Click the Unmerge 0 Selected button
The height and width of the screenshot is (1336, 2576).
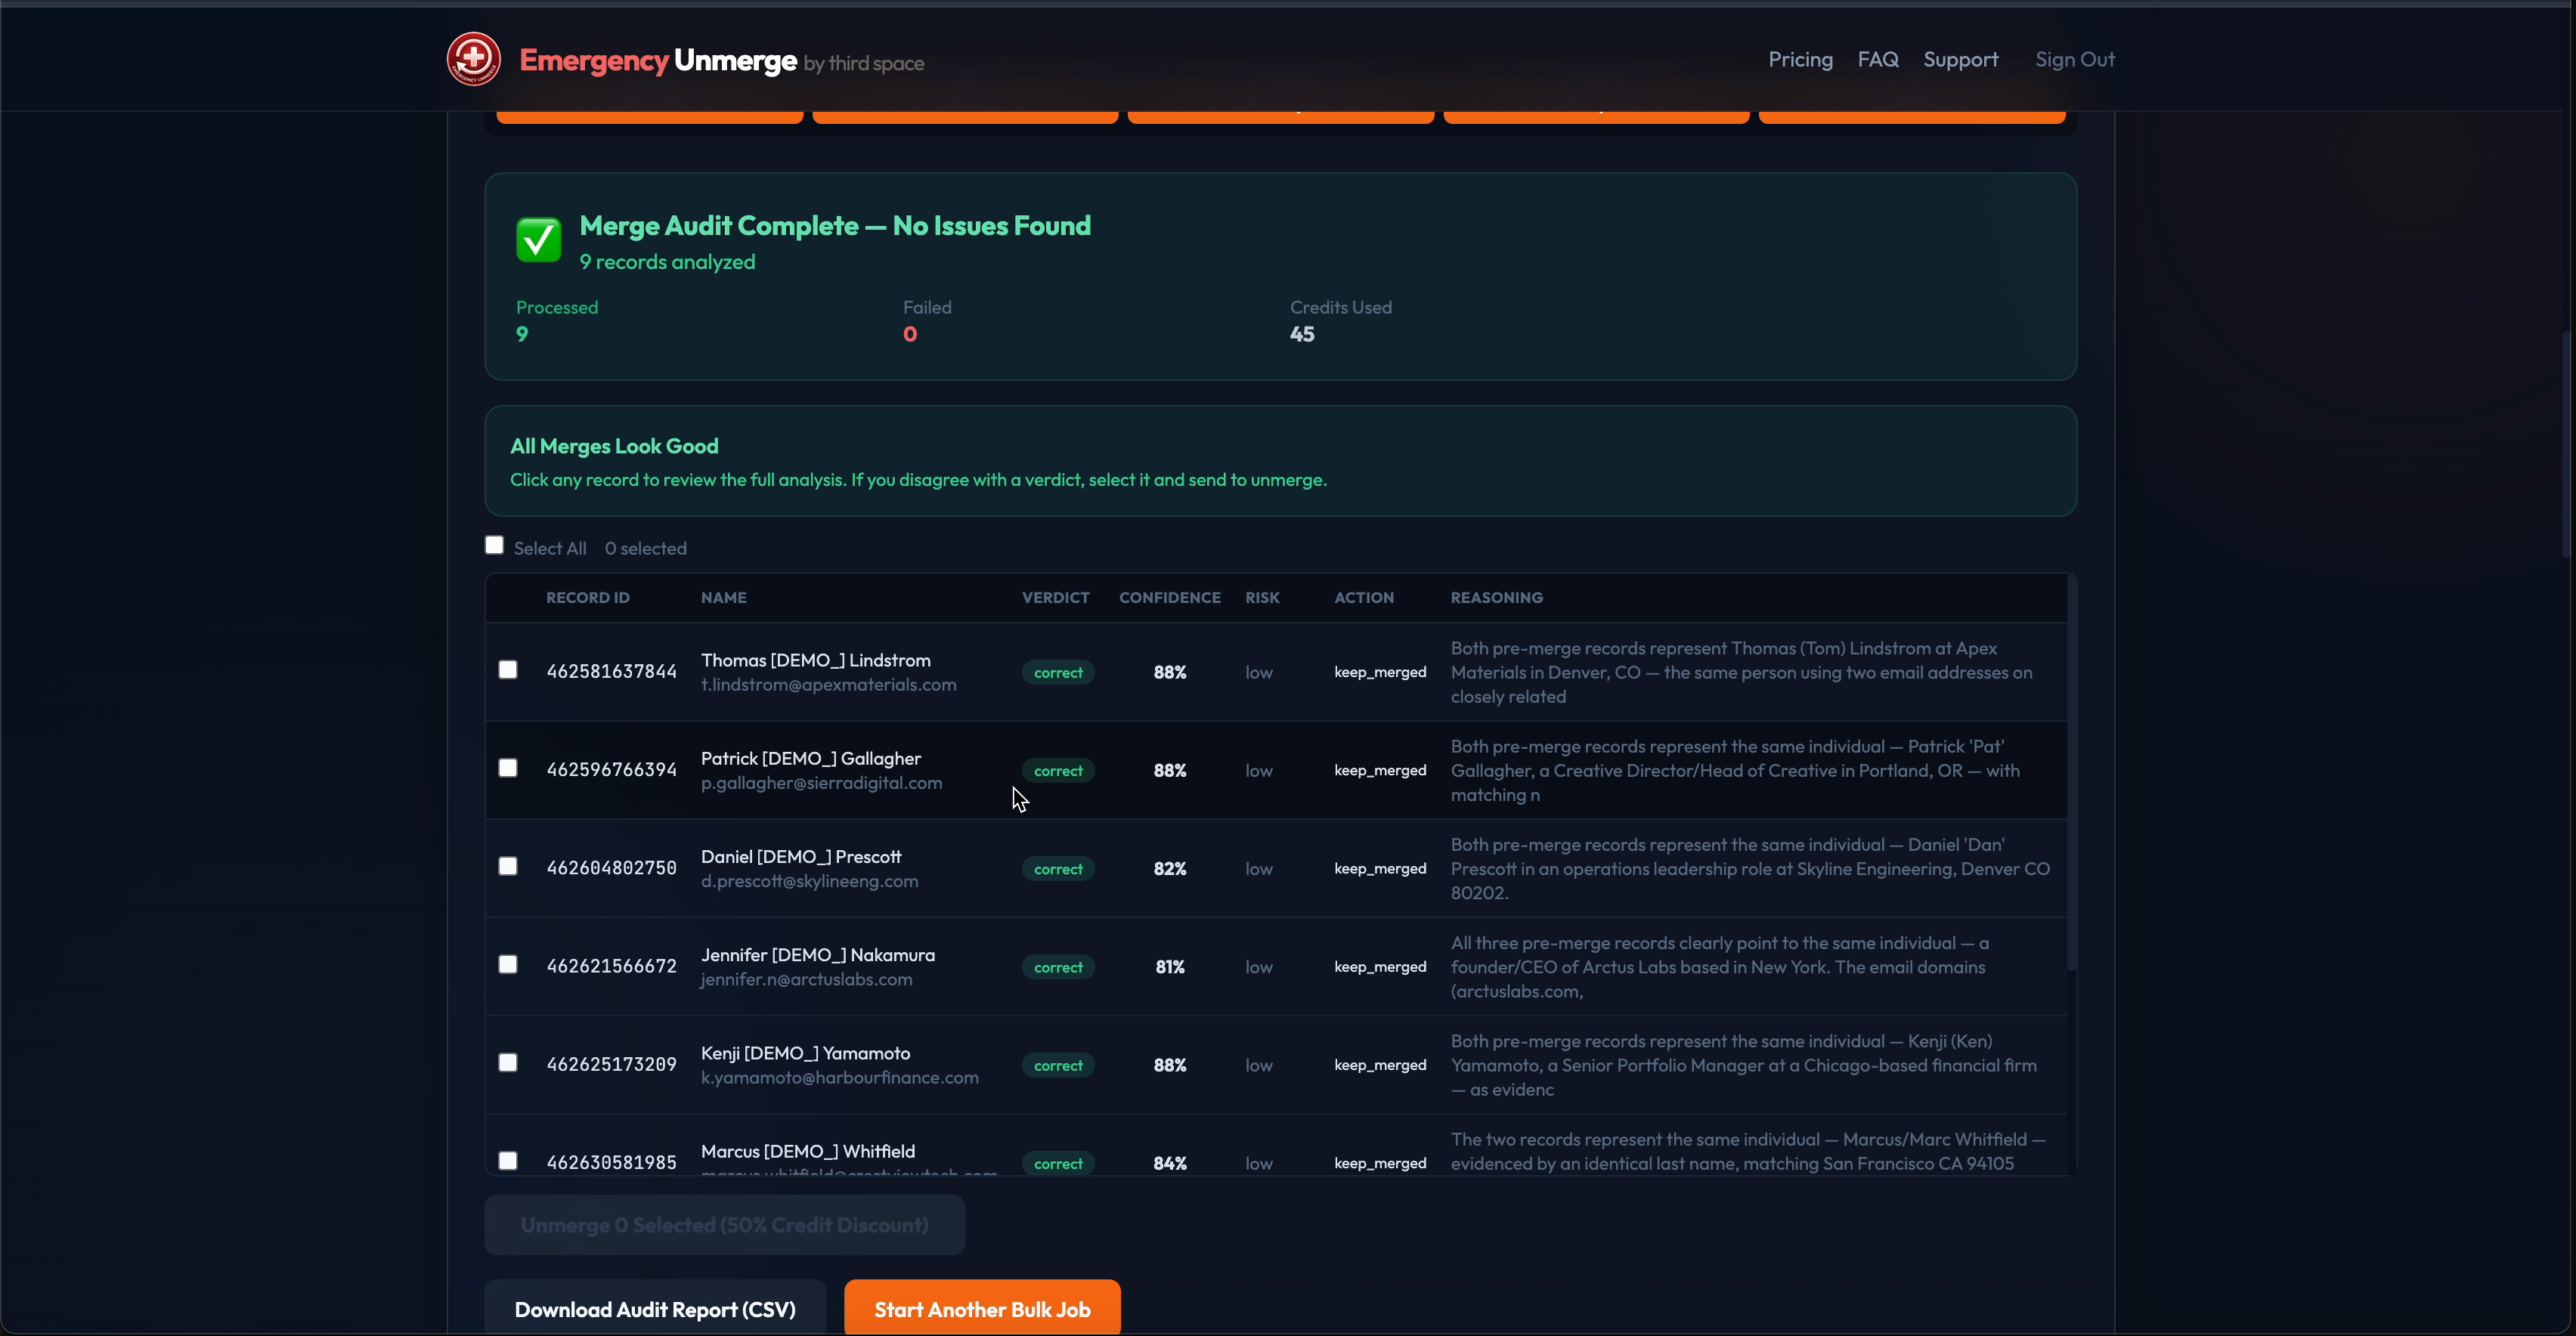724,1225
